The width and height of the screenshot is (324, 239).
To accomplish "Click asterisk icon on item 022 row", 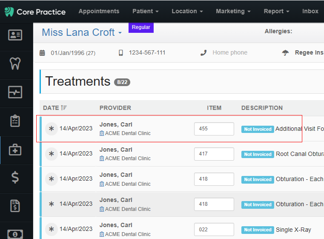I will click(51, 229).
